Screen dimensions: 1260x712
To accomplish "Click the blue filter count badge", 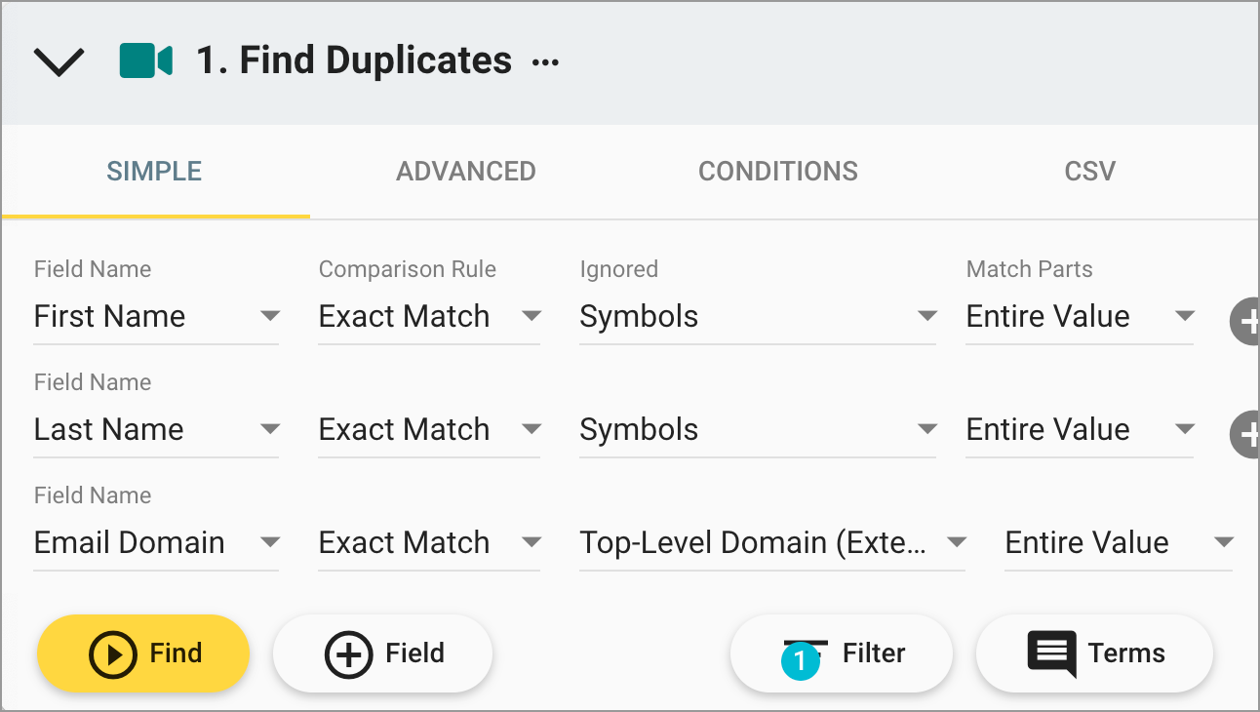I will (800, 660).
